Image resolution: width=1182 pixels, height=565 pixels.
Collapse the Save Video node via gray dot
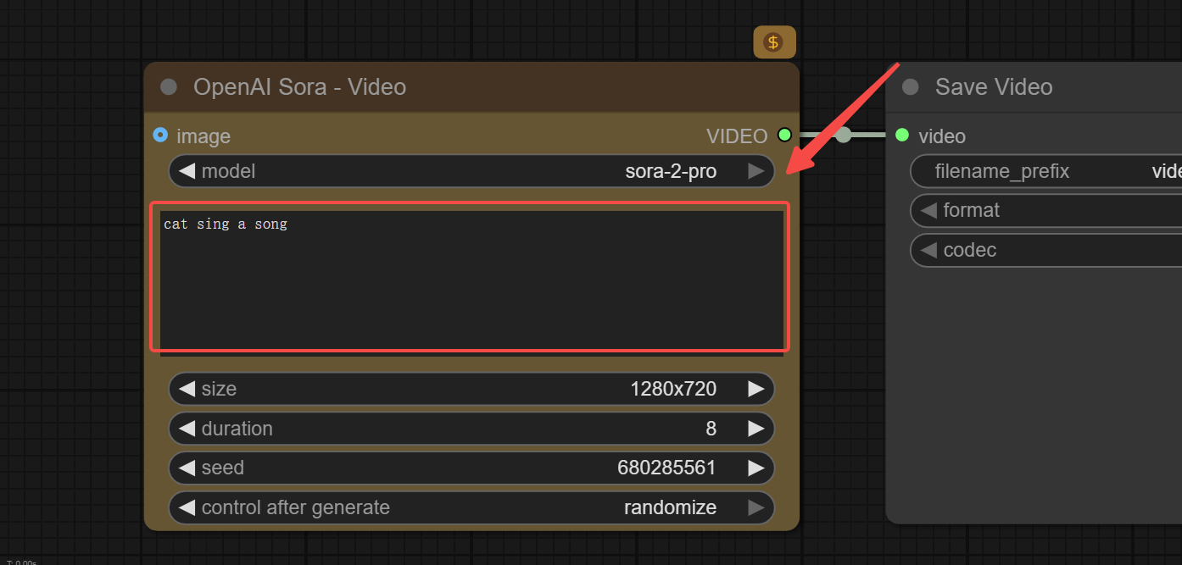tap(911, 87)
